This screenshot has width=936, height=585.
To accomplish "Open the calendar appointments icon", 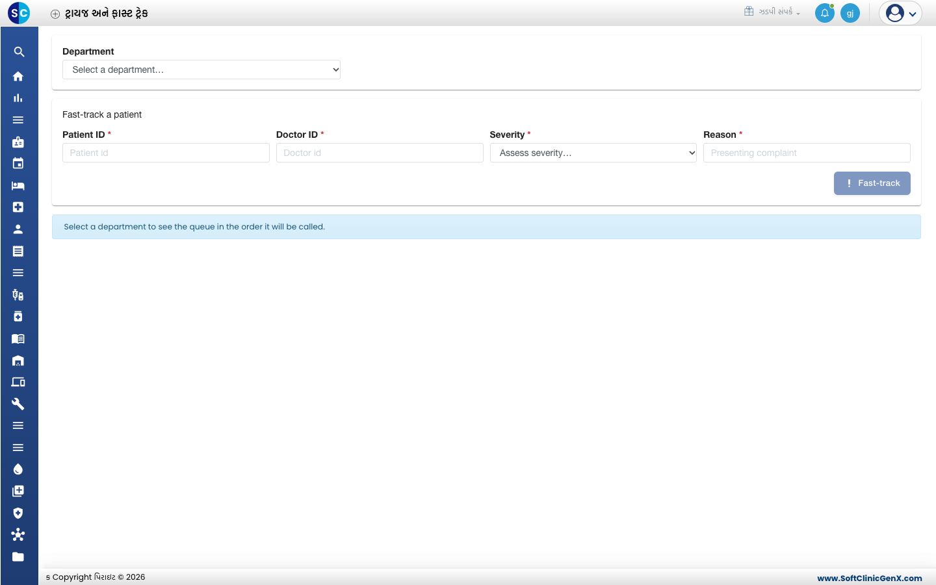I will (18, 164).
